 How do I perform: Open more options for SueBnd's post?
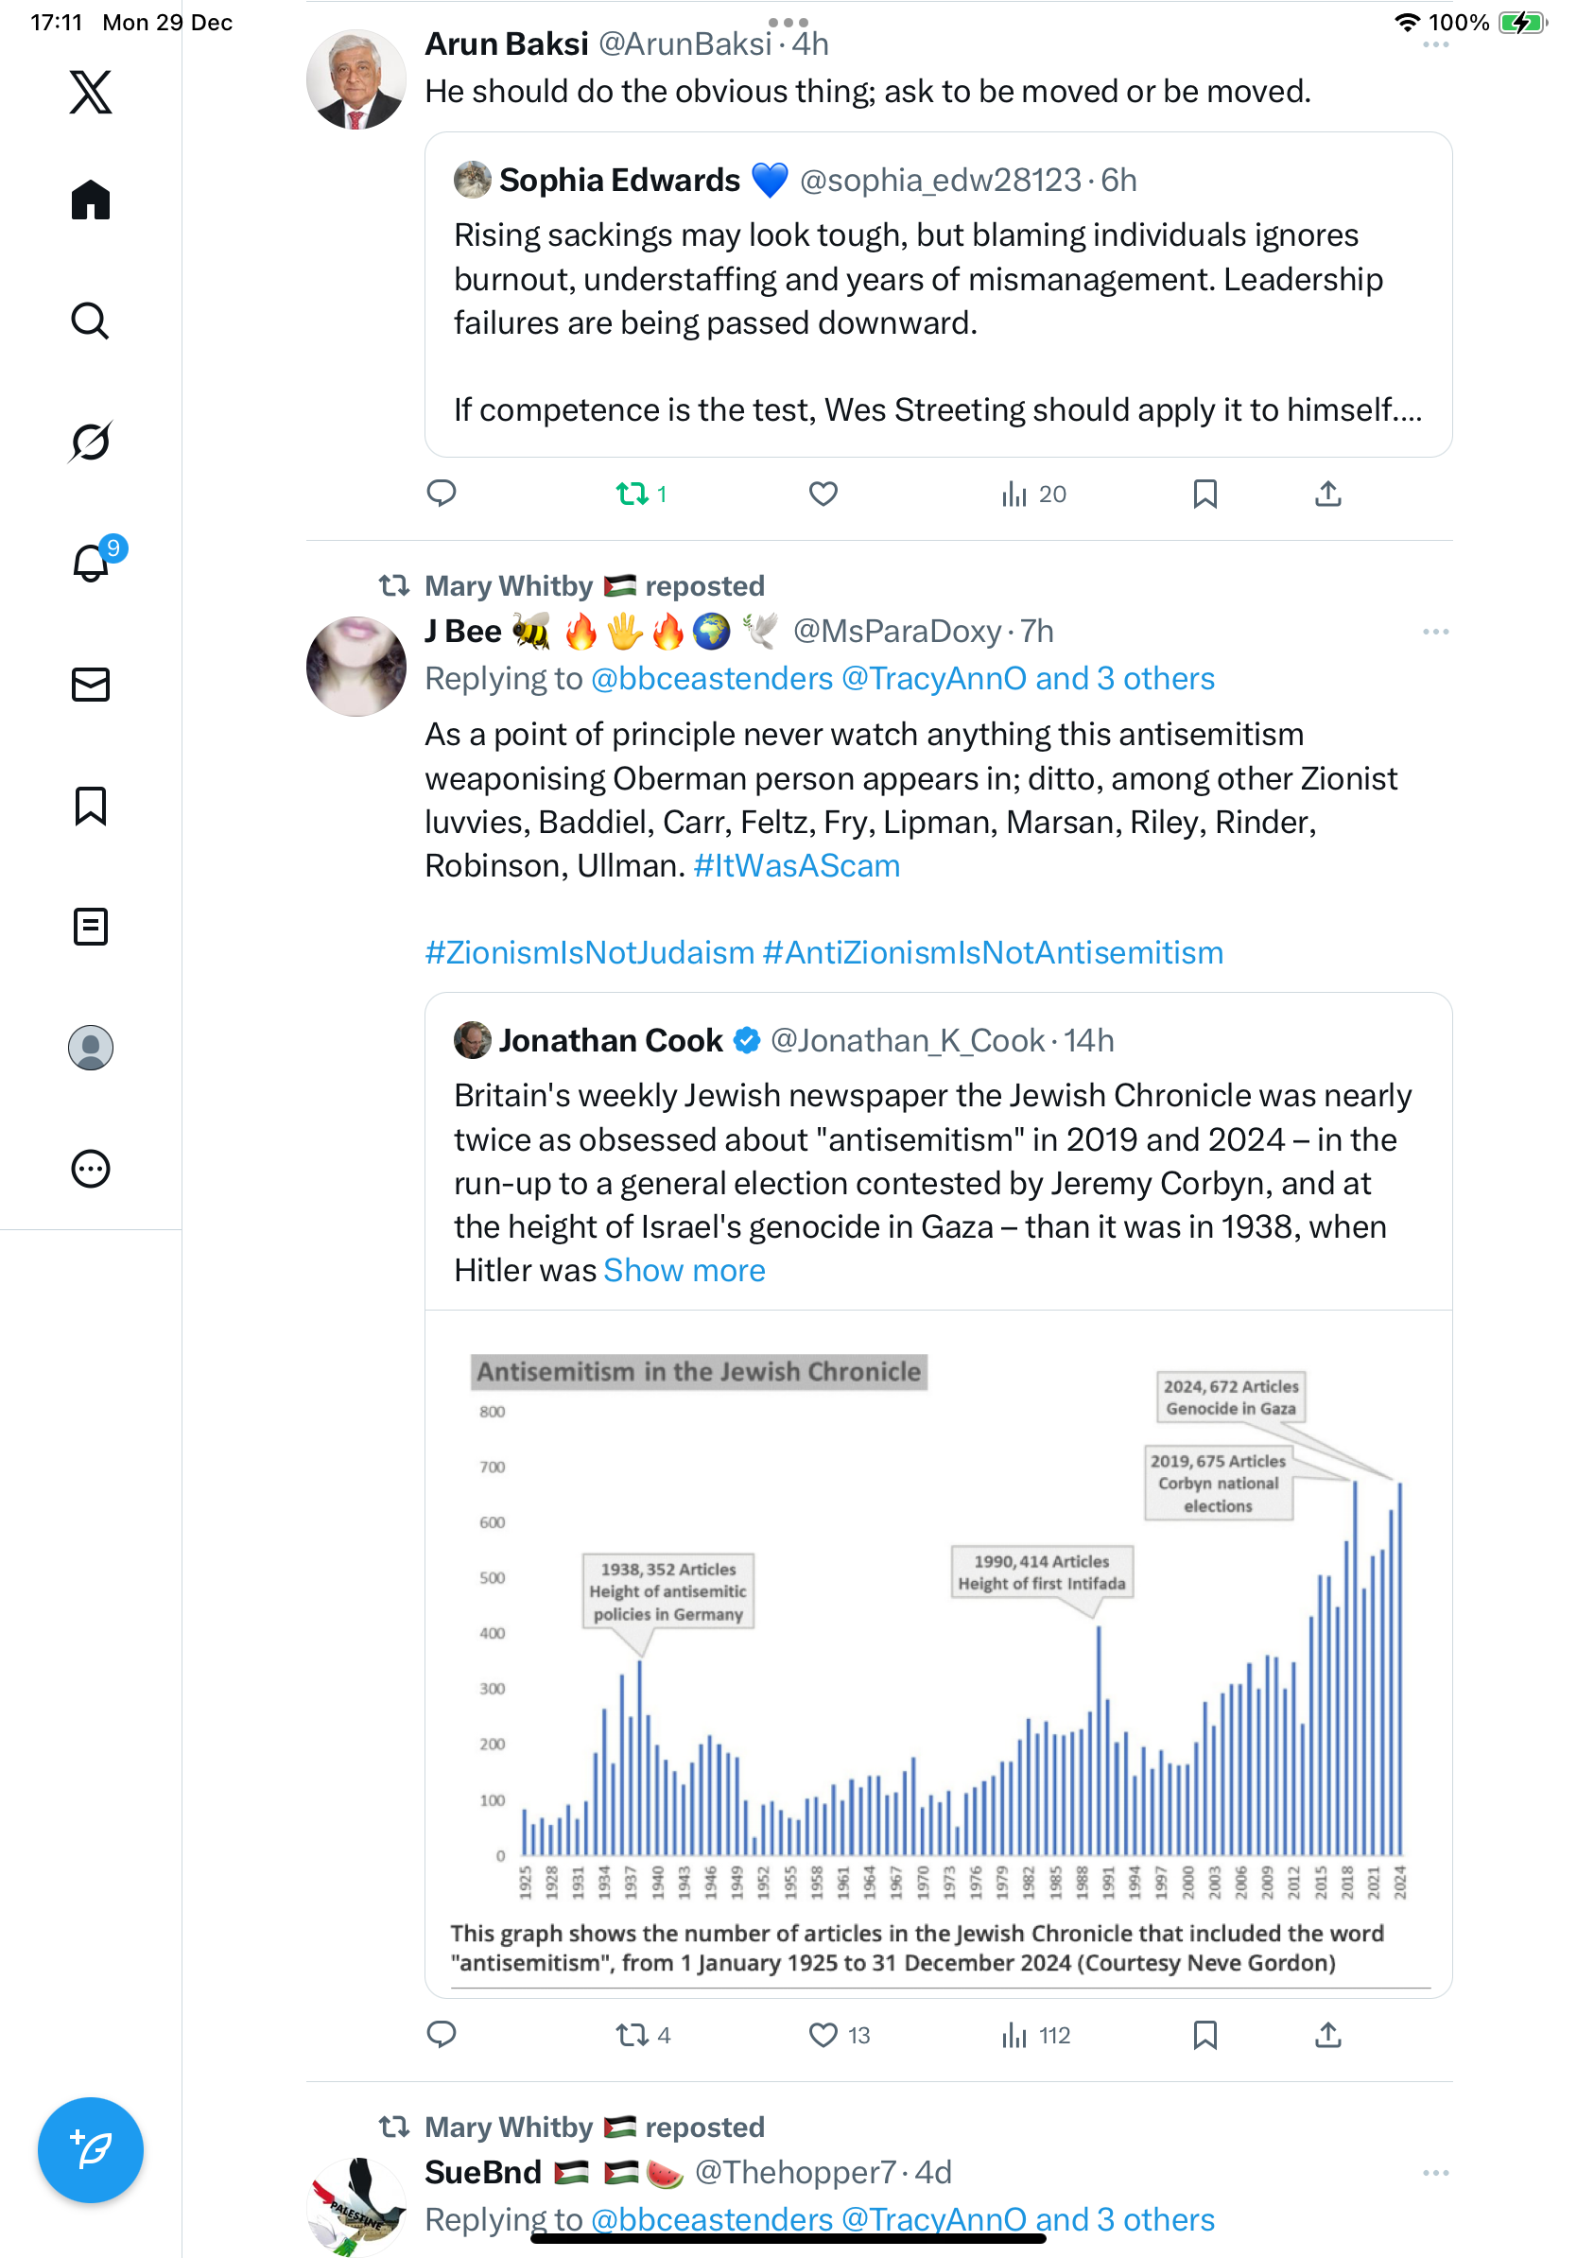[x=1434, y=2173]
